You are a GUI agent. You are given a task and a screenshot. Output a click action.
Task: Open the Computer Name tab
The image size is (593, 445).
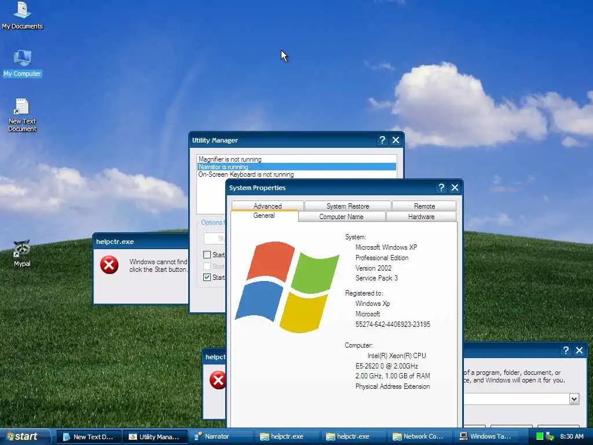[x=341, y=217]
